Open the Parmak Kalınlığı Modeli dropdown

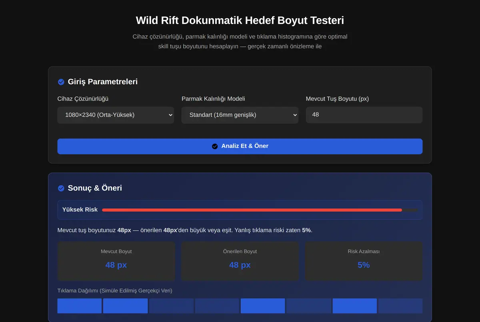[240, 115]
